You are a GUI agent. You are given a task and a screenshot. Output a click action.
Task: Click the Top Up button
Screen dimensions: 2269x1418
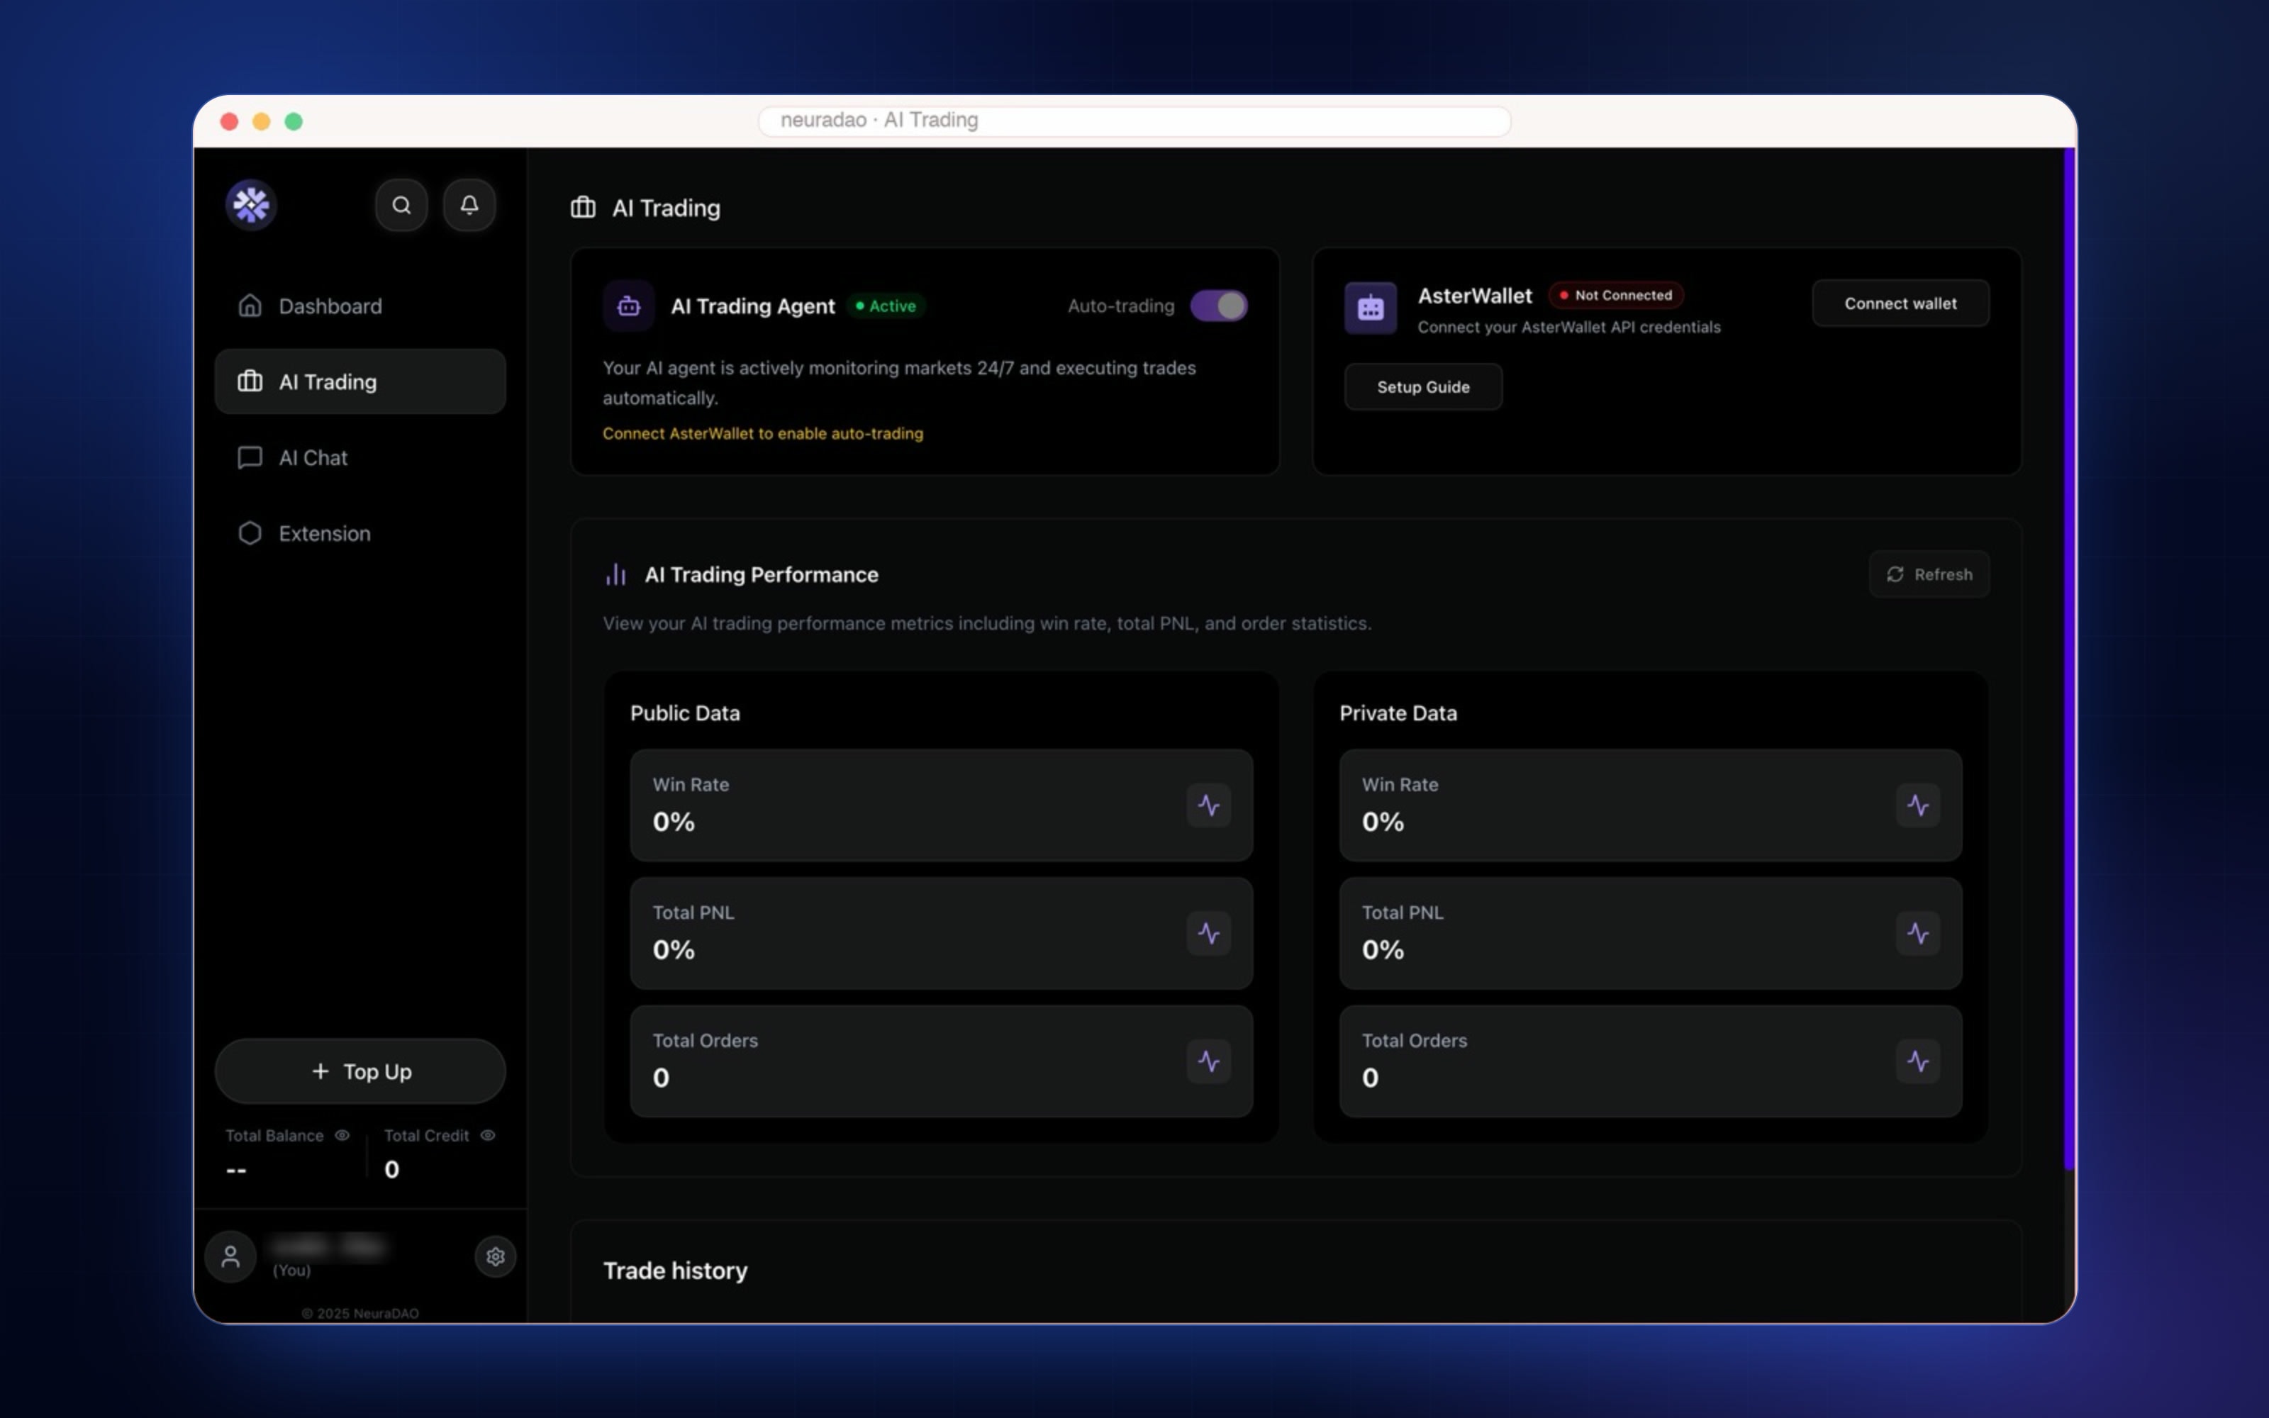point(360,1071)
